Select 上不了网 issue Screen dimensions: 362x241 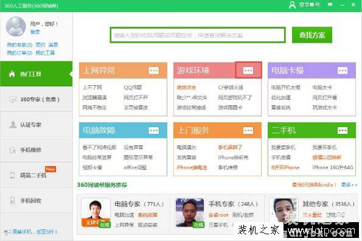[x=92, y=88]
